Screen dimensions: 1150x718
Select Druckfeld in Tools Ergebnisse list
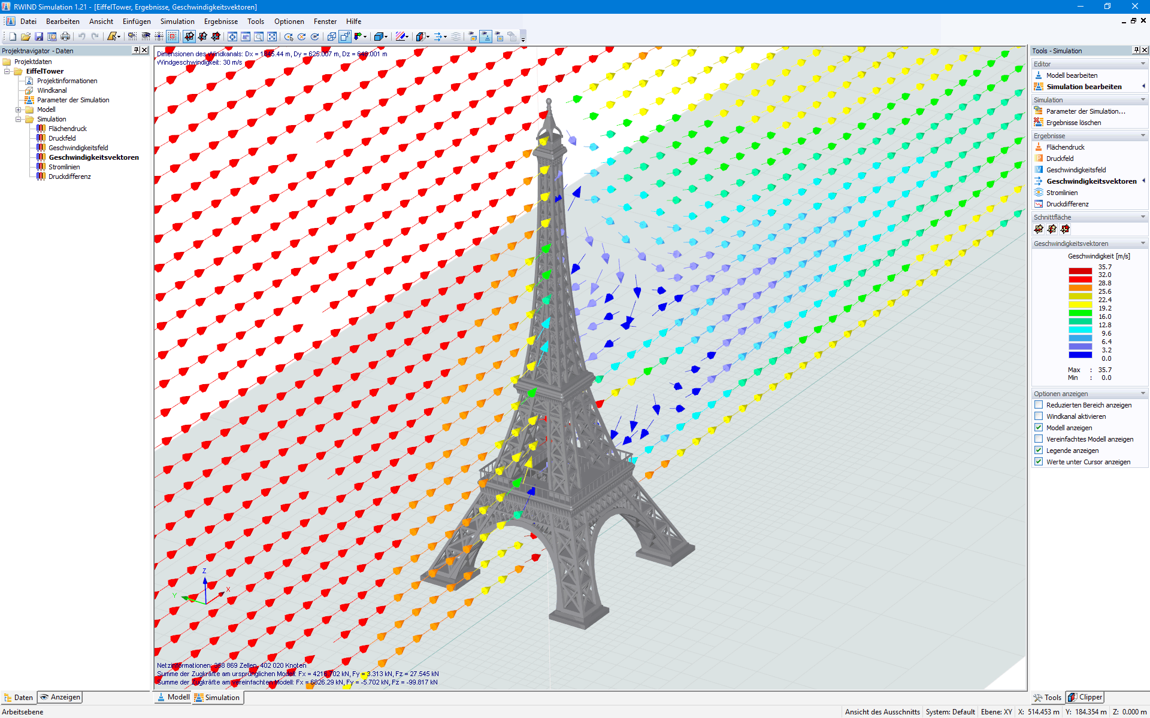1060,159
